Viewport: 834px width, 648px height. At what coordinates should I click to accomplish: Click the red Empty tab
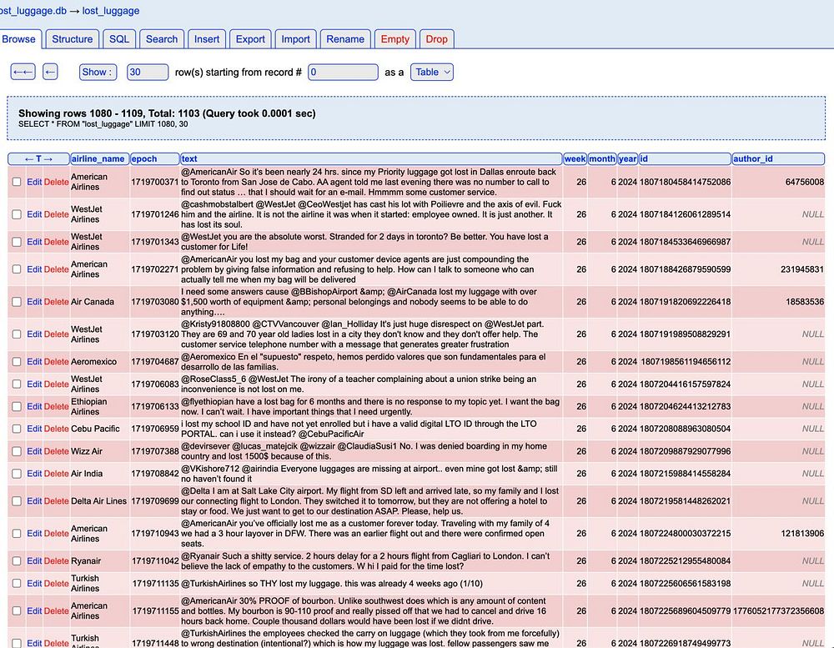tap(394, 39)
